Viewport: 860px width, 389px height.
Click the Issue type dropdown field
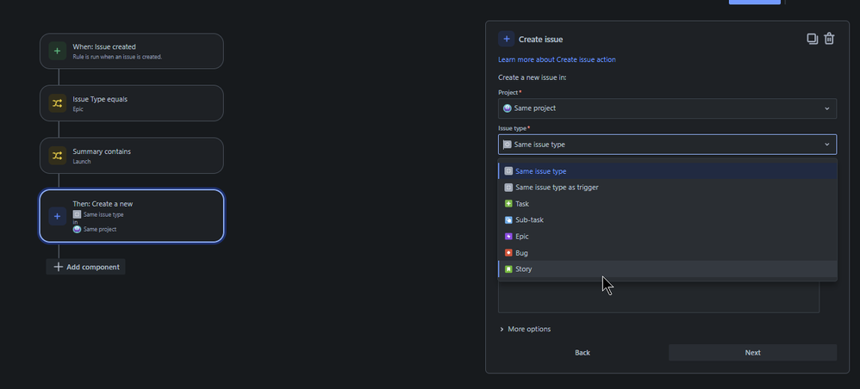(668, 145)
